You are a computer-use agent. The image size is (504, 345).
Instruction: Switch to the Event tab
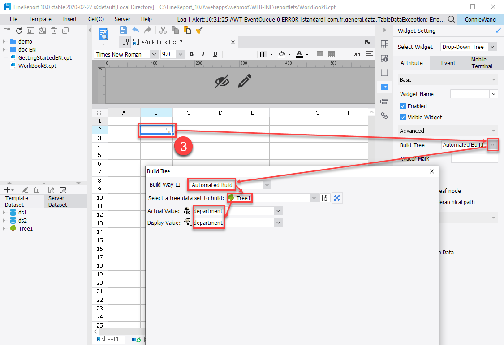[x=448, y=63]
